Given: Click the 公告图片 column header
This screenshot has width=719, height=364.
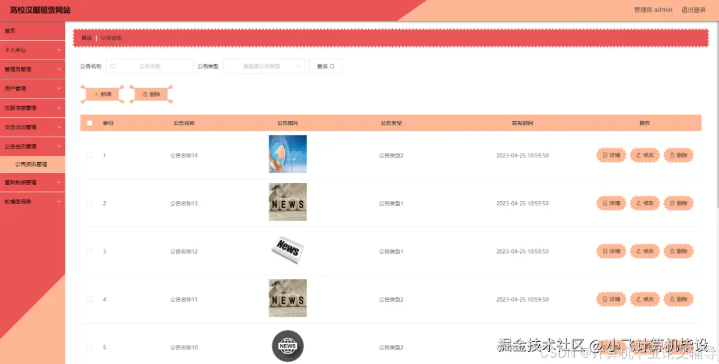Looking at the screenshot, I should (288, 123).
